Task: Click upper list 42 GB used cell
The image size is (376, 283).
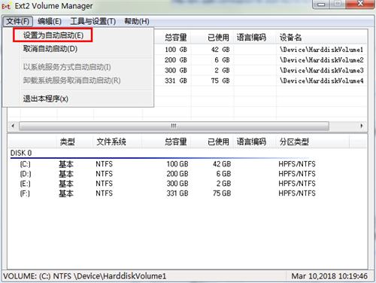Action: click(220, 50)
